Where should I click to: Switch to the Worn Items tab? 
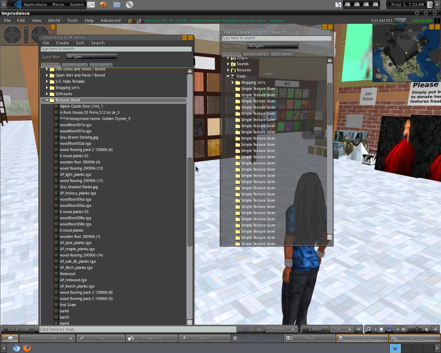(100, 65)
